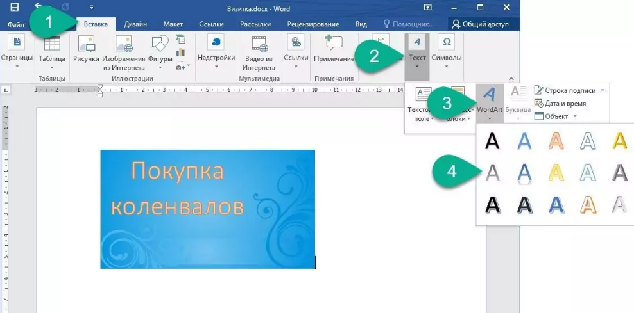Open the Ссылки group button in ribbon

pos(296,52)
